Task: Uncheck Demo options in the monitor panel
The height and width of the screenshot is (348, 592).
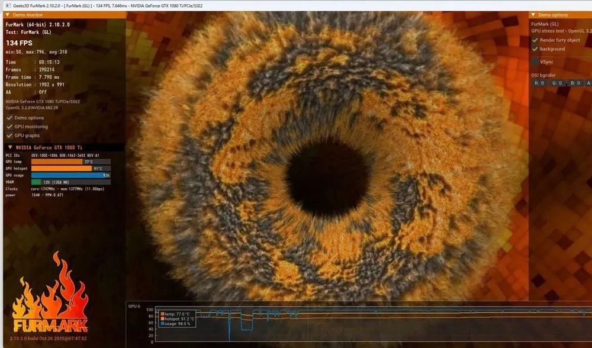Action: 9,118
